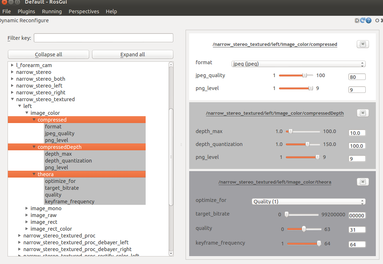The height and width of the screenshot is (264, 383).
Task: Close the image_color/theora parameter panel
Action: (x=363, y=182)
